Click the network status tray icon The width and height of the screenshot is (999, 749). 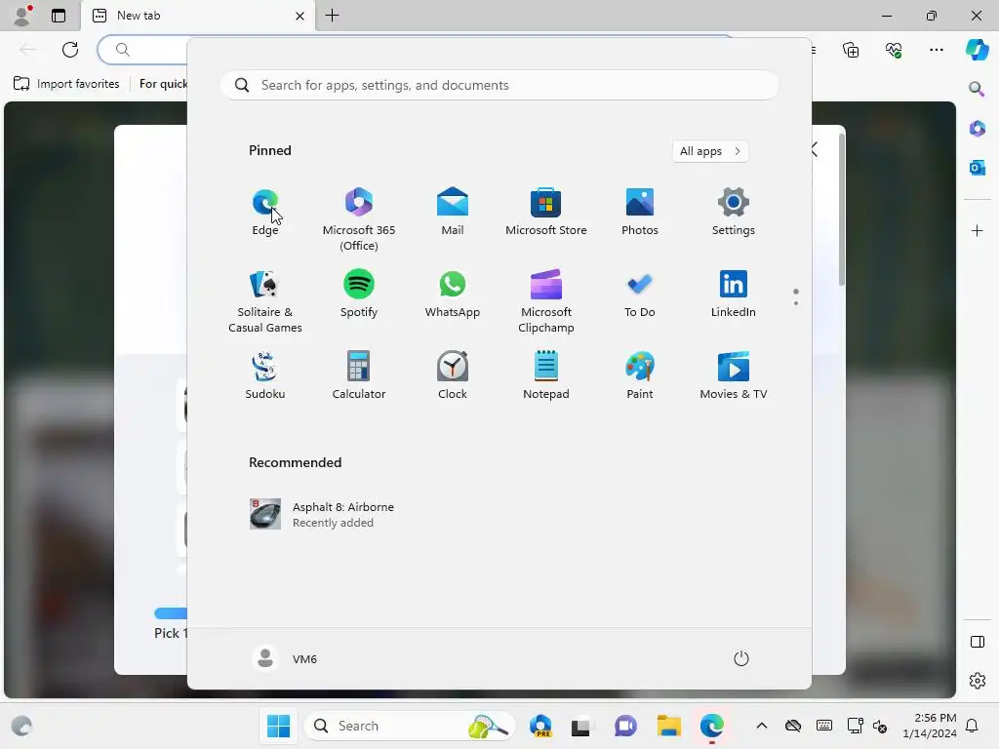click(855, 726)
